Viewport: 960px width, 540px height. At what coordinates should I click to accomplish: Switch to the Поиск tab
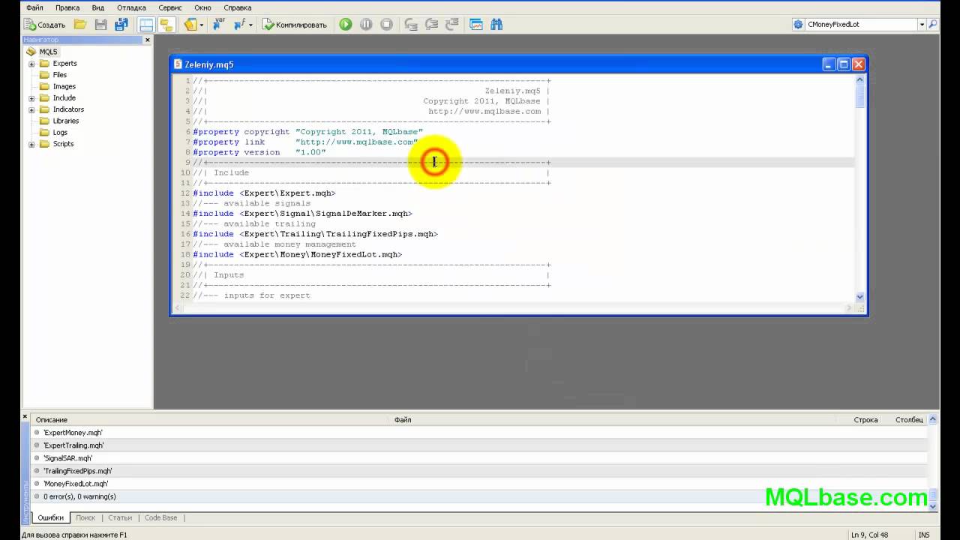(85, 517)
